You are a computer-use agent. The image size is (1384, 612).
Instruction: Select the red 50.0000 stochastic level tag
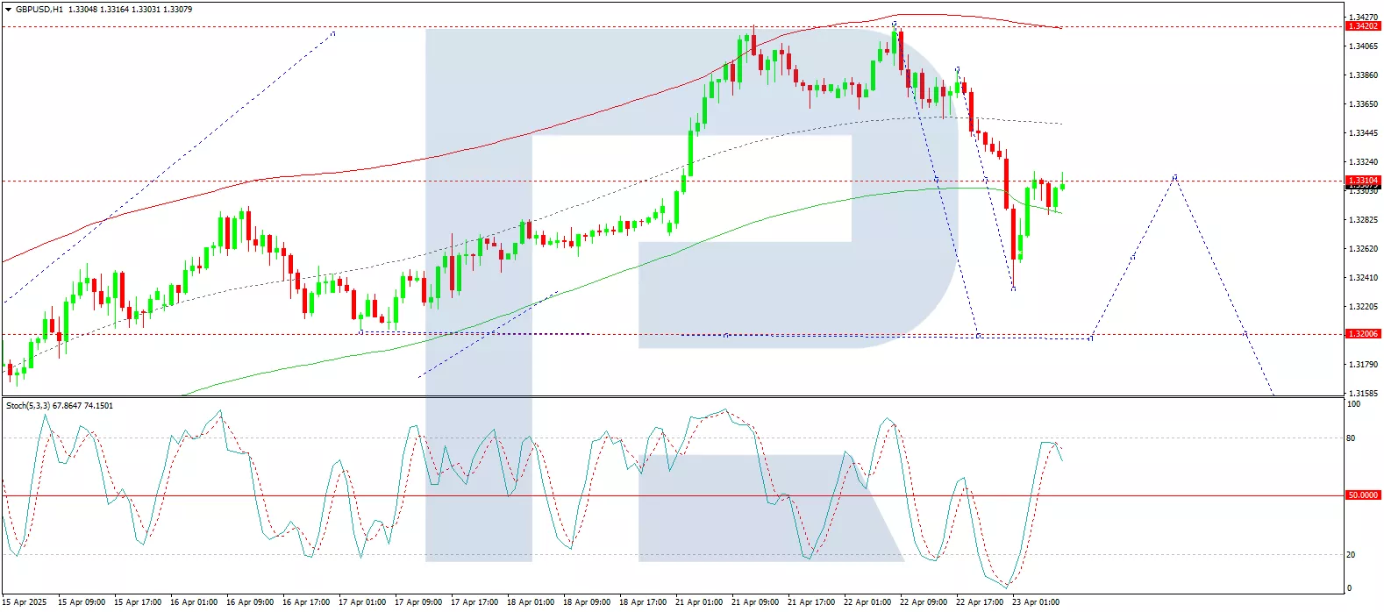(x=1363, y=495)
